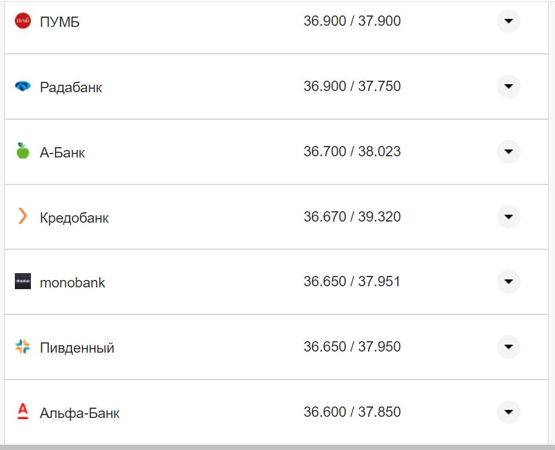Expand the А-Банк rates dropdown arrow
Screen dimensions: 555x450
click(508, 152)
